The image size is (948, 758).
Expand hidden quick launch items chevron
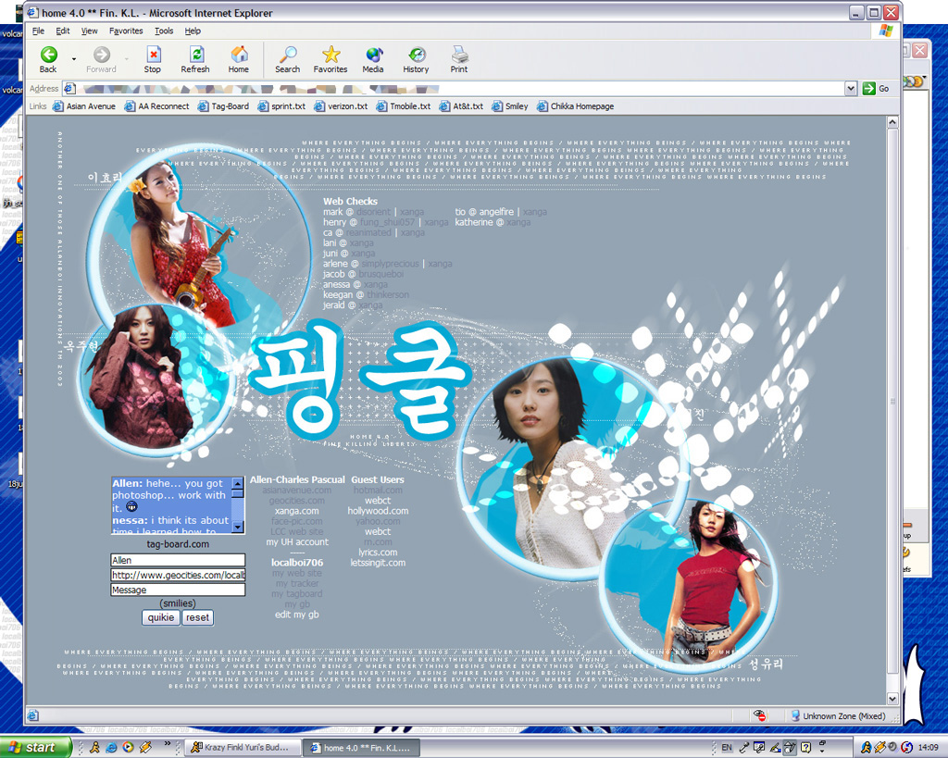[167, 744]
